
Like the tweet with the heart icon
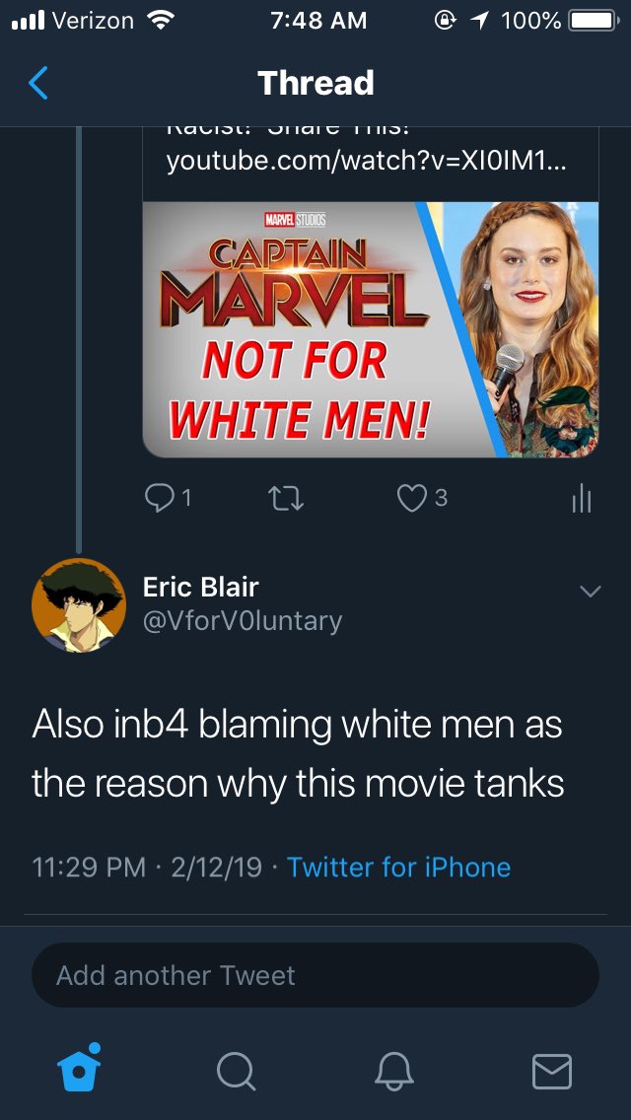[422, 499]
